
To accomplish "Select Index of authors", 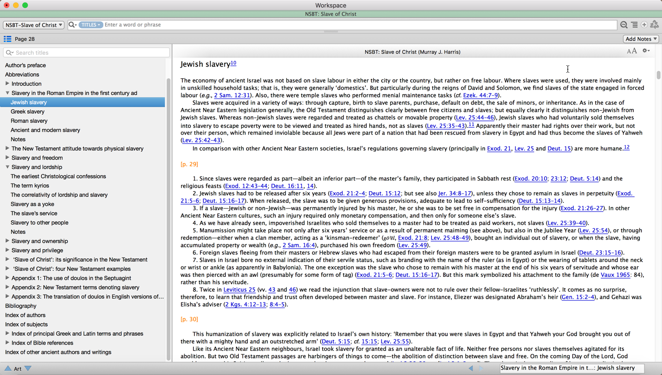I will [x=25, y=315].
